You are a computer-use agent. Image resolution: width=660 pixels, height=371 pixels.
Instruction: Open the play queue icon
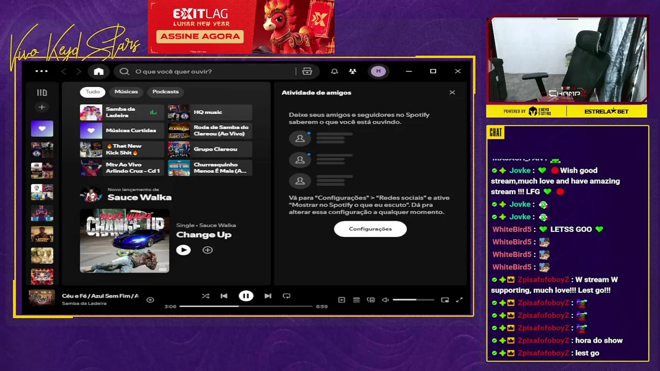tap(356, 300)
